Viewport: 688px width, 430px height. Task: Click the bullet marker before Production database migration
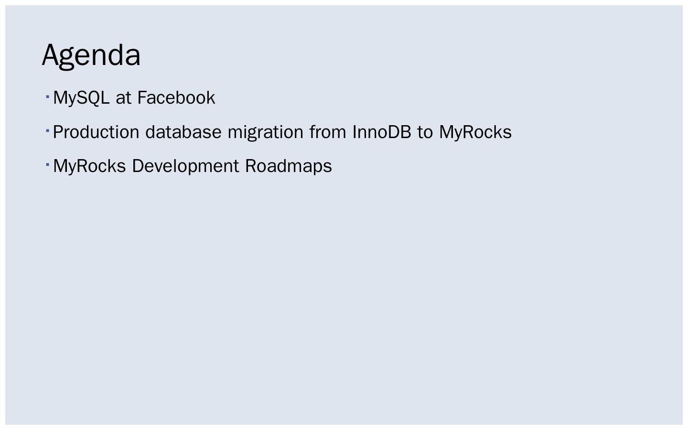[x=48, y=131]
